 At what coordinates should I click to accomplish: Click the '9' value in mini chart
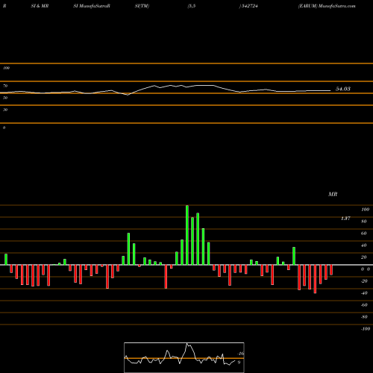click(x=239, y=363)
